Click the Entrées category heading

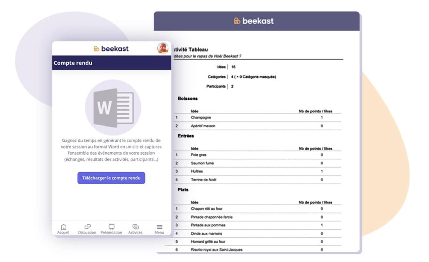186,136
